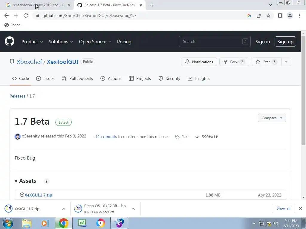Star the XexToolGUI repository
306x229 pixels.
point(267,62)
